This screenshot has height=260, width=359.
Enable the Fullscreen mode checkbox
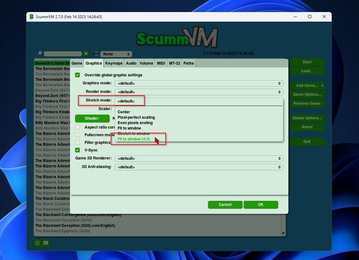[x=77, y=135]
